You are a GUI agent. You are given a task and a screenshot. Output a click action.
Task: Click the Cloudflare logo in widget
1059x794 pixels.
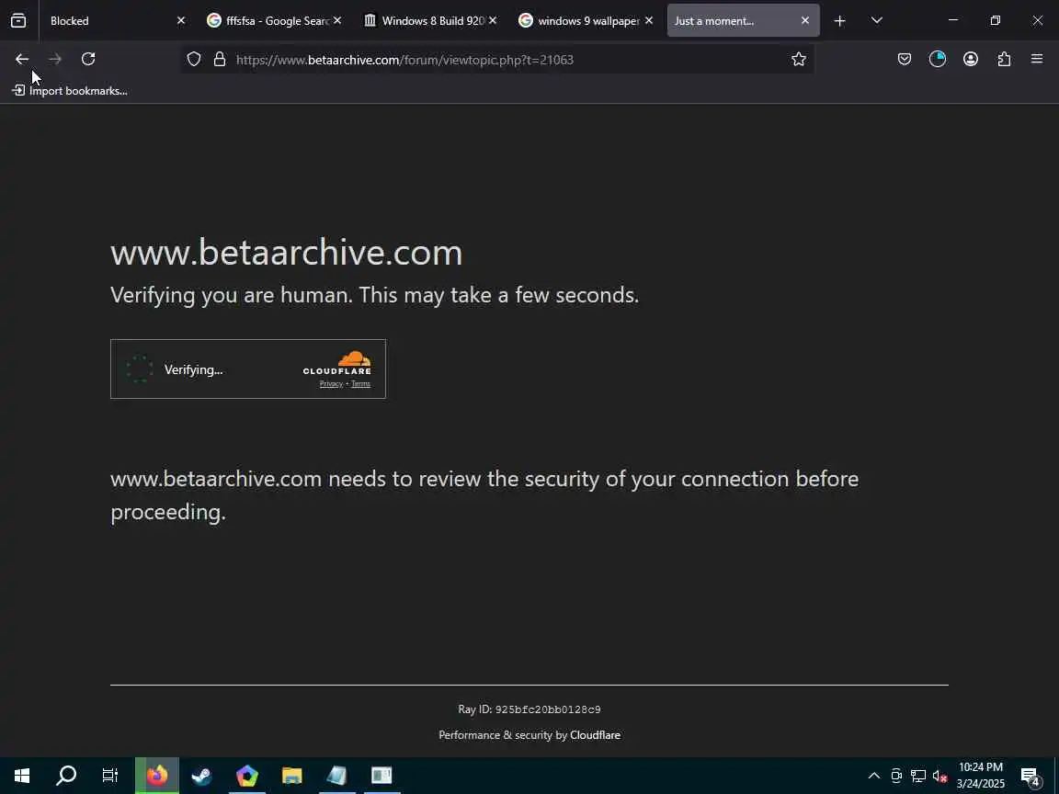coord(337,363)
